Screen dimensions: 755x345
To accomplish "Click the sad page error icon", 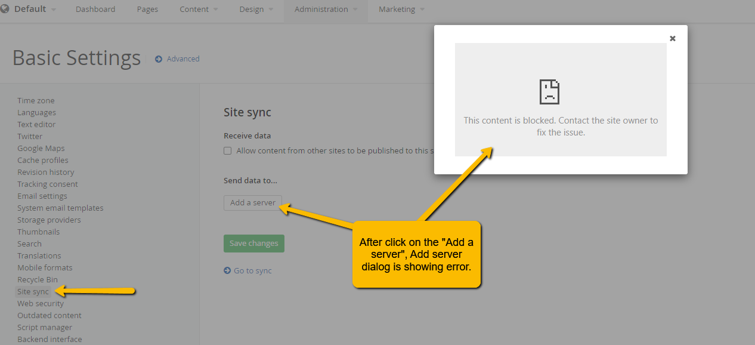I will [549, 91].
